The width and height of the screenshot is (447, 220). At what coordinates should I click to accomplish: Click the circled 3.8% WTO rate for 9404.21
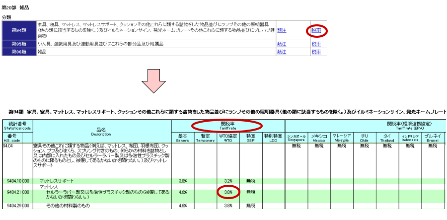tap(228, 192)
